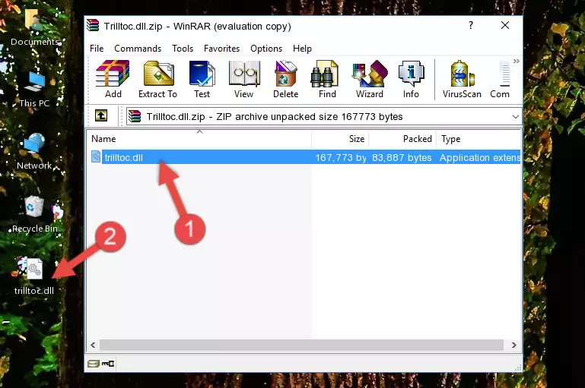Click the Application extension type cell
Viewport: 585px width, 388px height.
pos(480,157)
